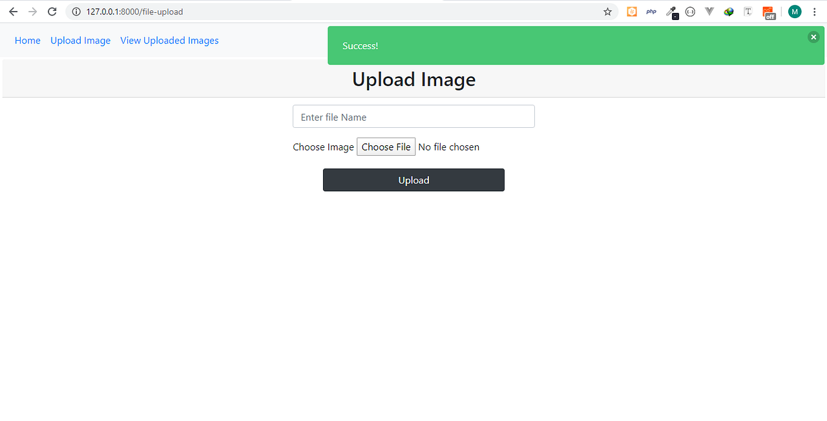Viewport: 827px width, 421px height.
Task: Click the Enter file Name field
Action: (413, 116)
